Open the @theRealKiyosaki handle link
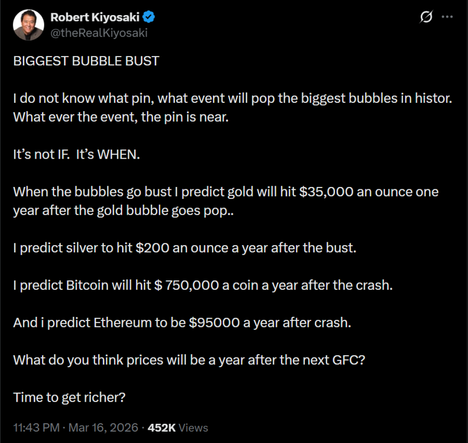The image size is (468, 443). point(99,32)
